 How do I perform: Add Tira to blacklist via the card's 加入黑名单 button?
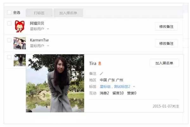click(x=164, y=63)
